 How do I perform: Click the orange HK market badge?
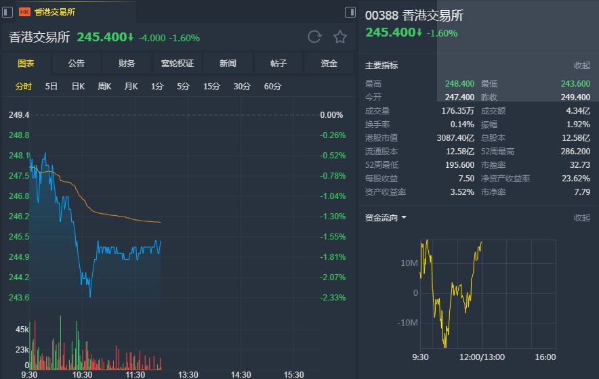pos(24,12)
